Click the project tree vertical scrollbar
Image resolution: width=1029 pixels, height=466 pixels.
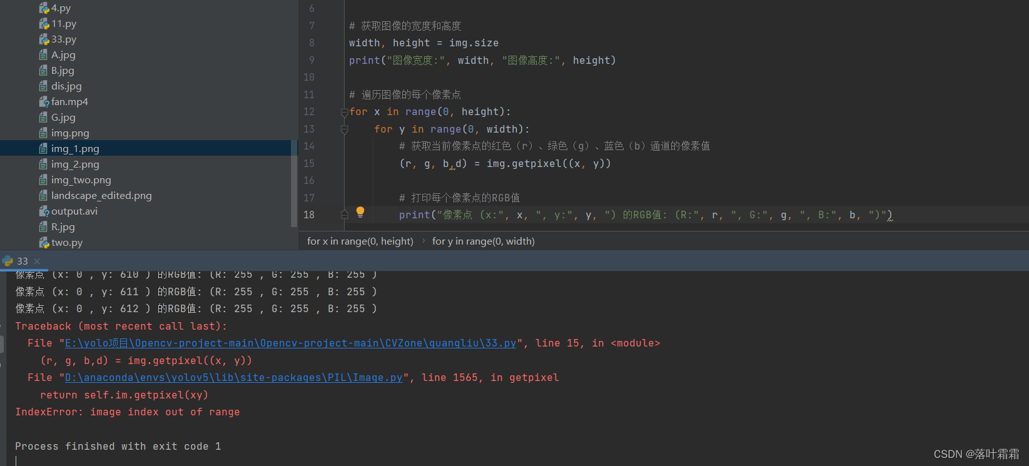click(x=294, y=183)
